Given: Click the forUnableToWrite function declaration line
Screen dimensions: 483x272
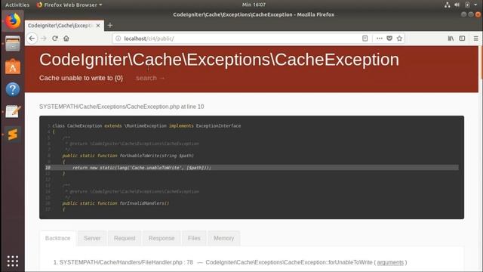Looking at the screenshot, I should click(128, 156).
